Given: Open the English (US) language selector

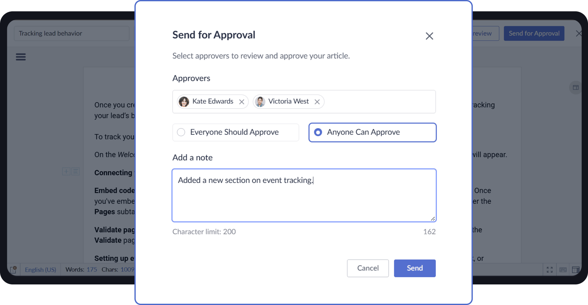Looking at the screenshot, I should click(x=40, y=269).
